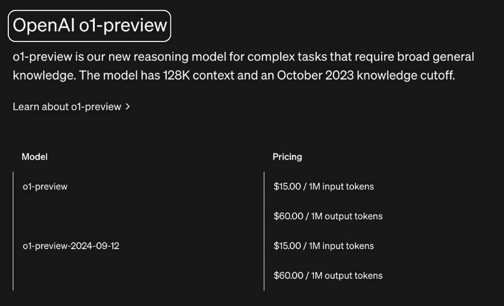Viewport: 504px width, 306px height.
Task: Open the Learn about o1-preview link
Action: click(71, 107)
